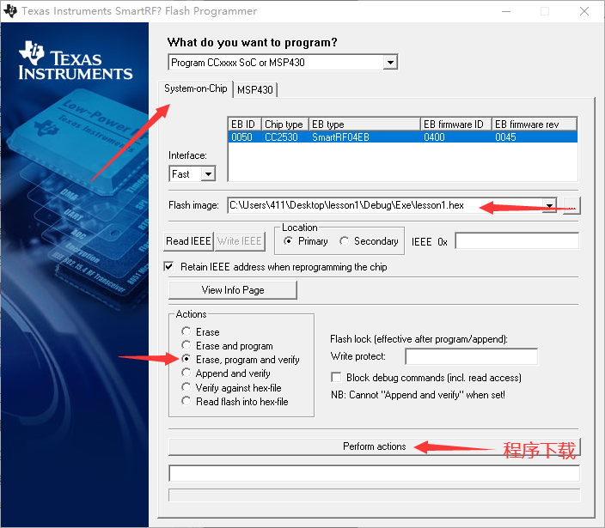Close the Flash Programmer window
605x528 pixels.
(x=584, y=11)
